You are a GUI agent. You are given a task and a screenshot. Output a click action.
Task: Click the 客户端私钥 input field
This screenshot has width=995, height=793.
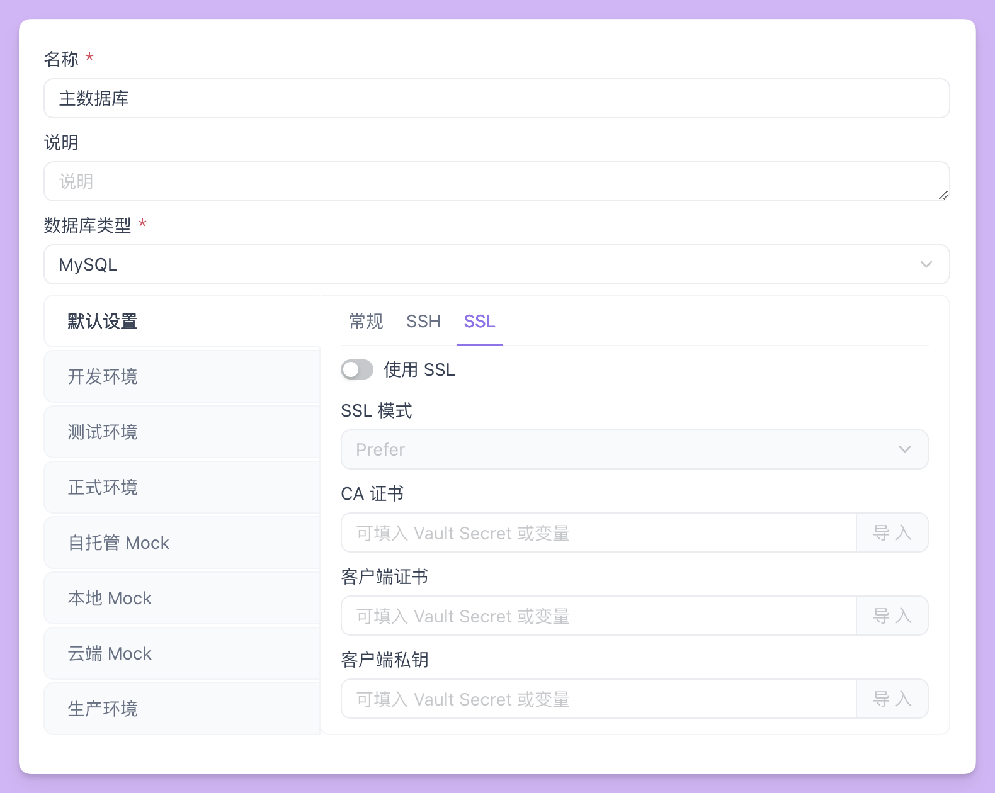coord(599,699)
